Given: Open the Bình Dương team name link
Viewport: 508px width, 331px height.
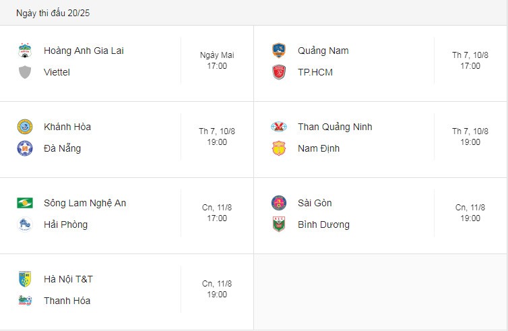Looking at the screenshot, I should point(323,224).
